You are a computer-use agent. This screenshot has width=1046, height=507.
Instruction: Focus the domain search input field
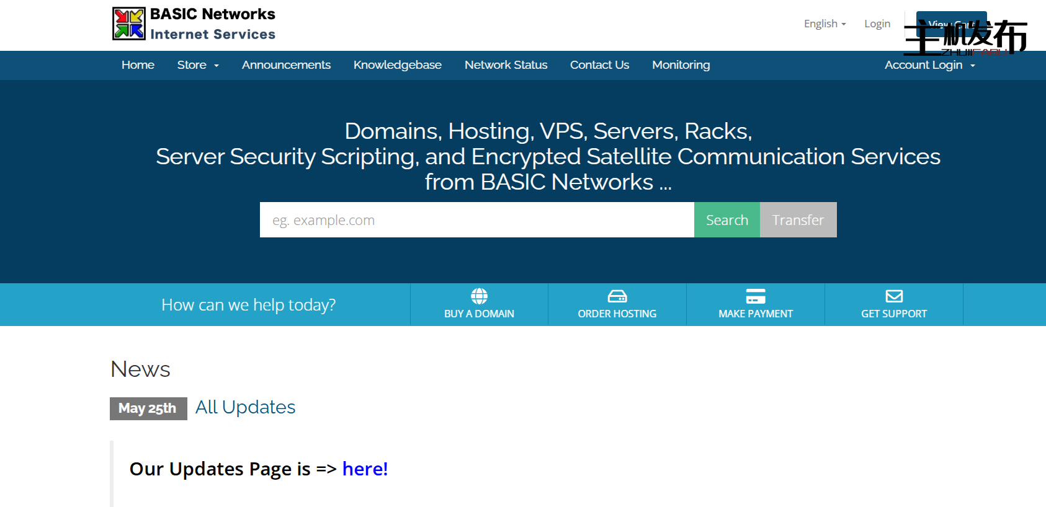(x=476, y=220)
